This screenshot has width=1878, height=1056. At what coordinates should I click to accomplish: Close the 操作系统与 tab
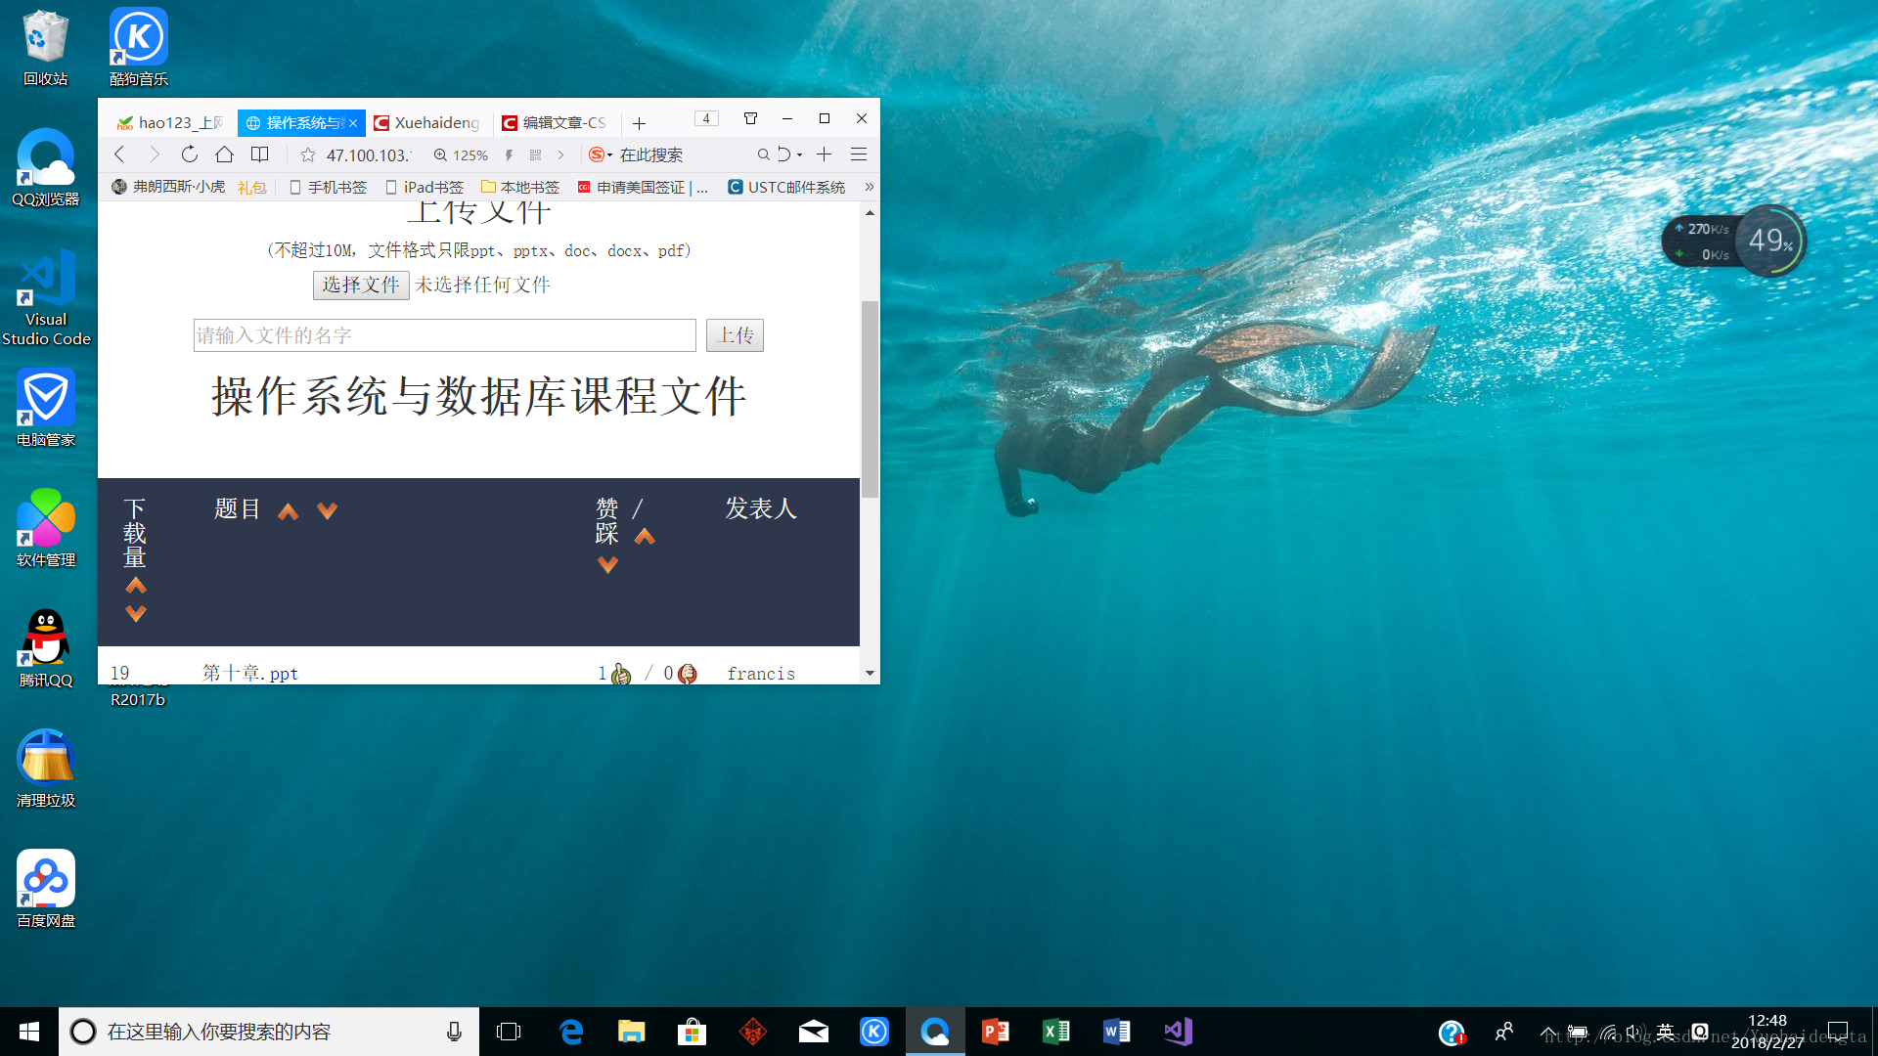click(353, 123)
